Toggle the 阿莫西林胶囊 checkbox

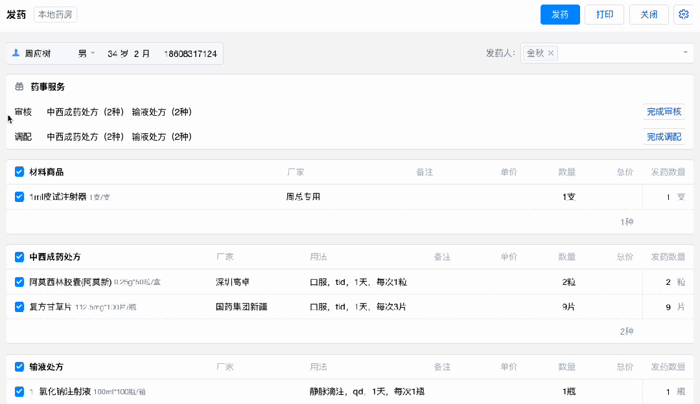pyautogui.click(x=19, y=282)
